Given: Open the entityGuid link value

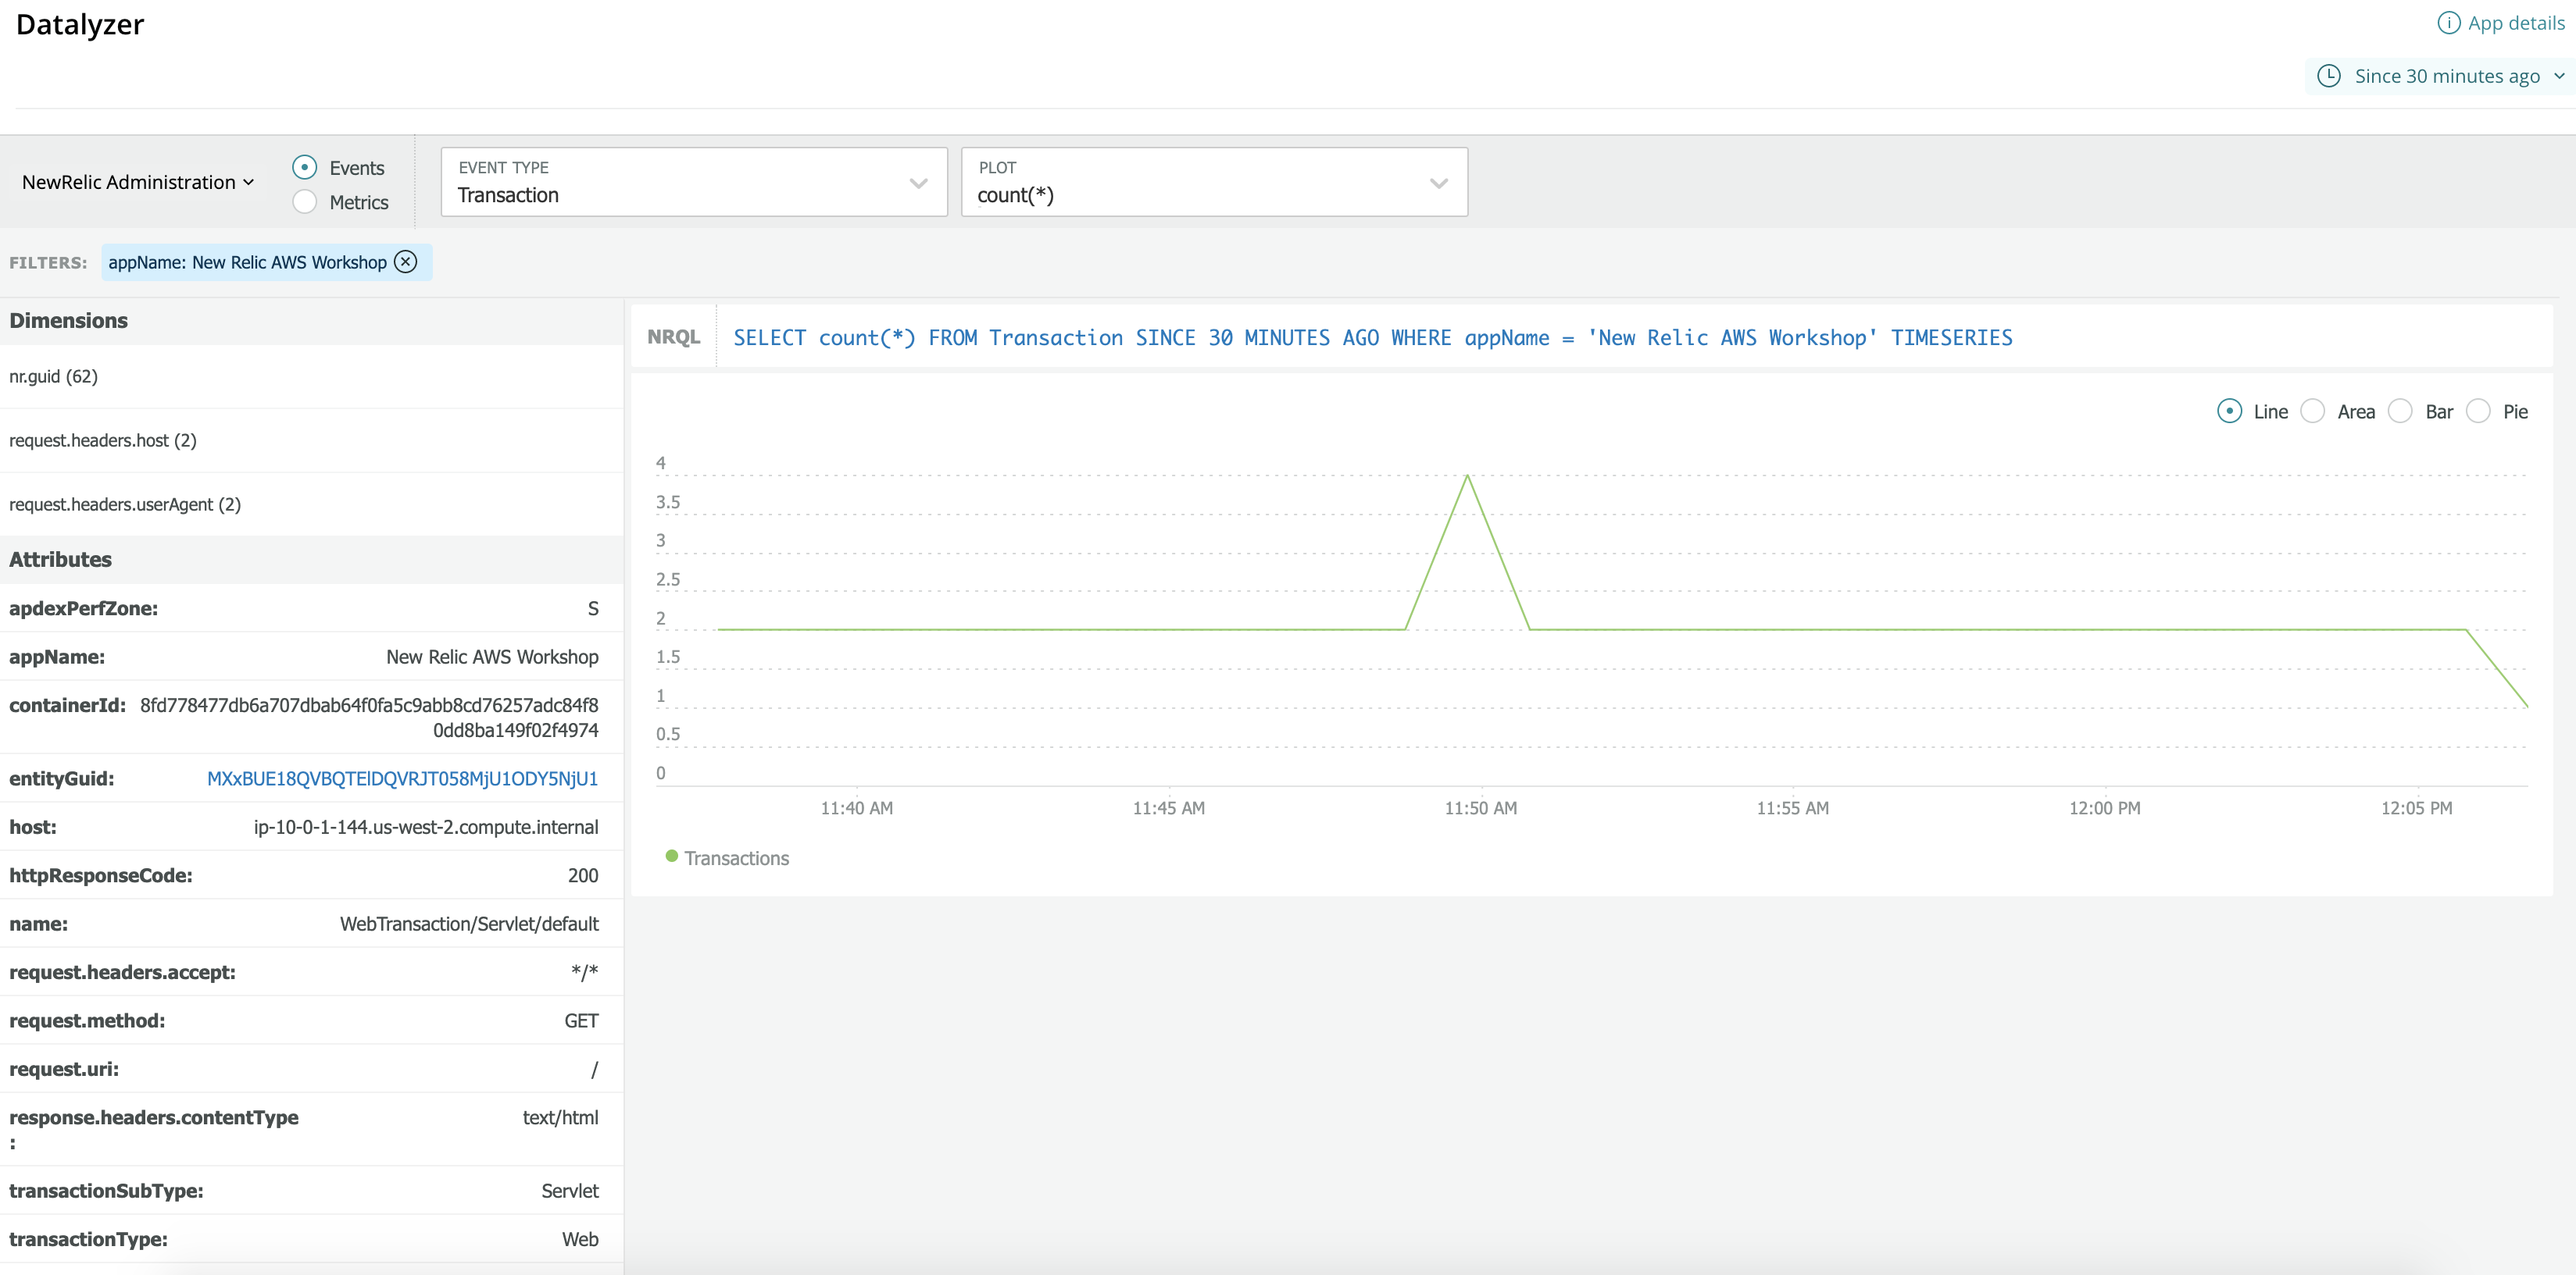Looking at the screenshot, I should click(402, 778).
